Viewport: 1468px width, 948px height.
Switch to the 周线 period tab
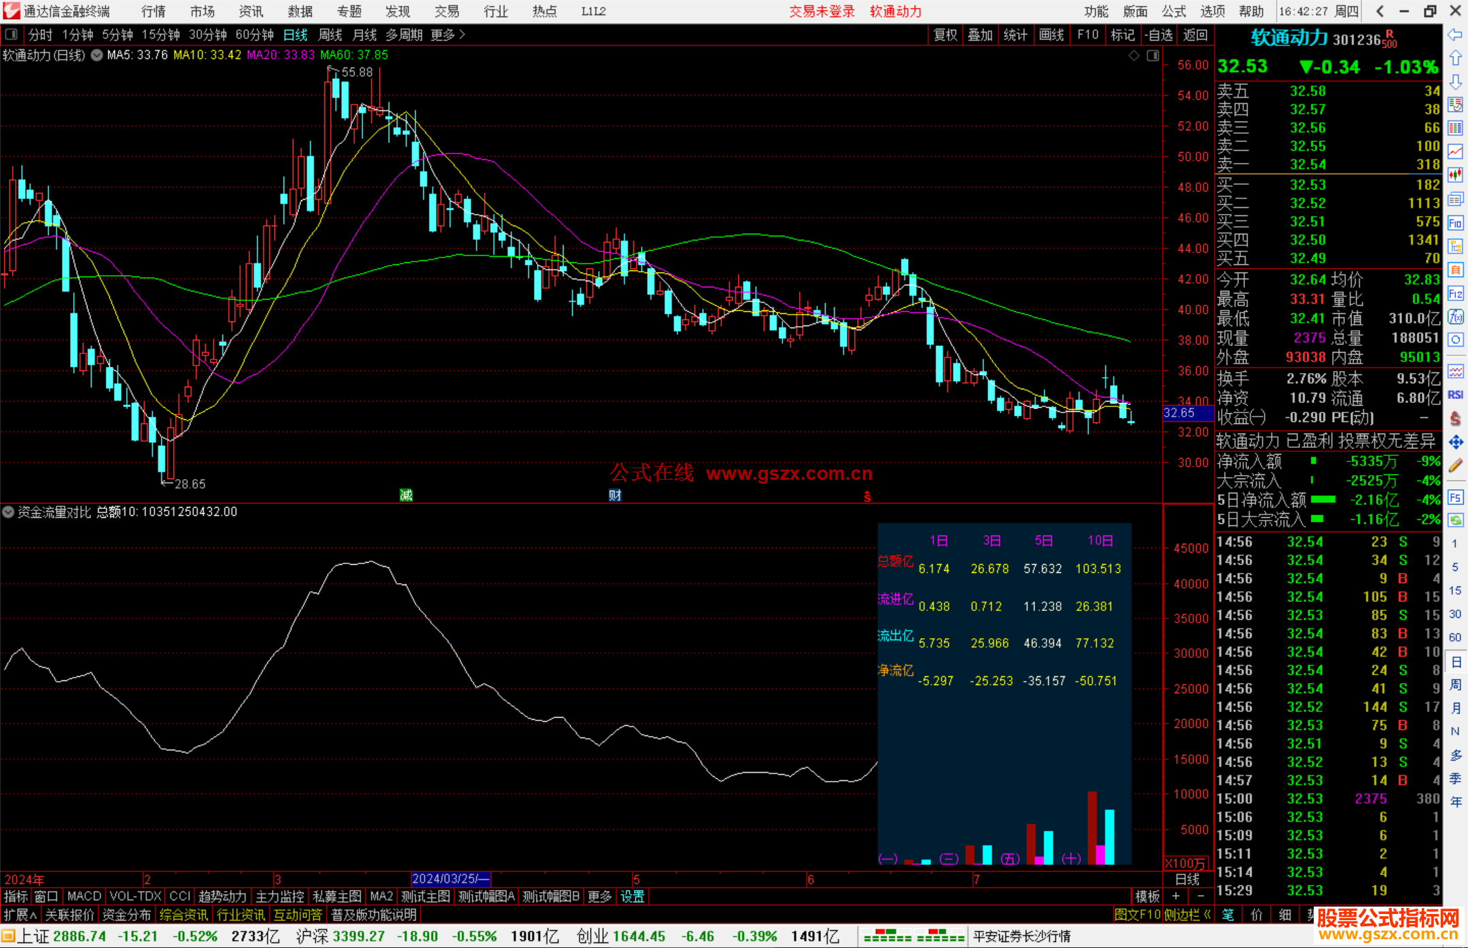click(330, 35)
